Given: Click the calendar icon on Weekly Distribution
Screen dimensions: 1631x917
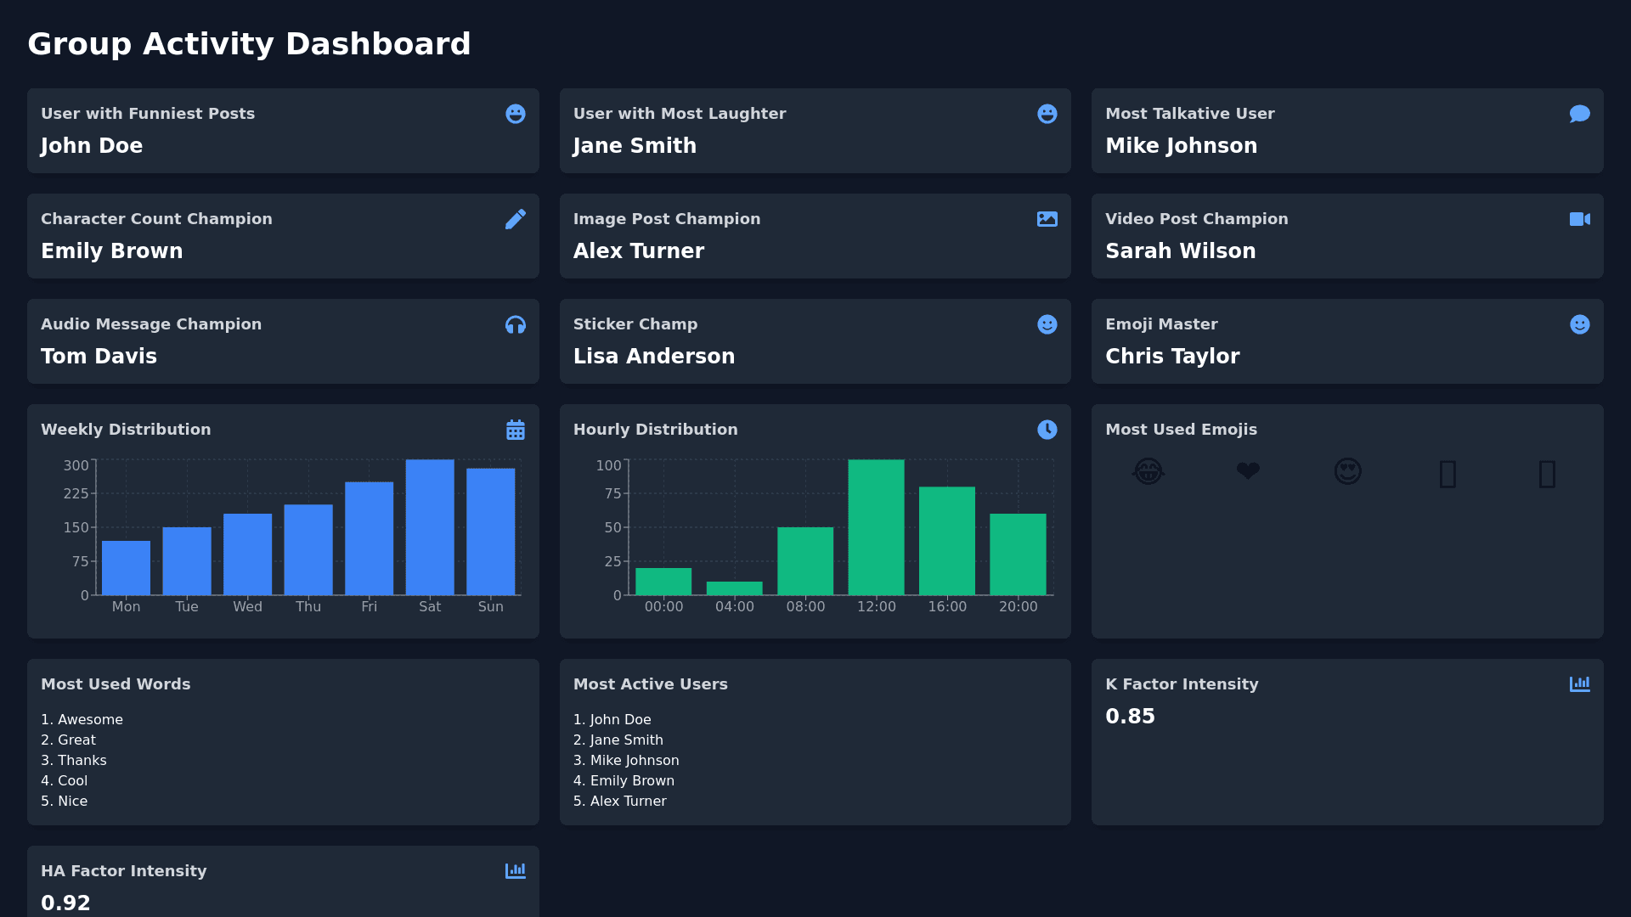Looking at the screenshot, I should coord(515,430).
